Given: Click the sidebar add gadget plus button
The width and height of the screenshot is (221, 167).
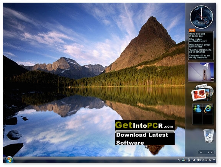Looking at the screenshot, I should [x=201, y=152].
